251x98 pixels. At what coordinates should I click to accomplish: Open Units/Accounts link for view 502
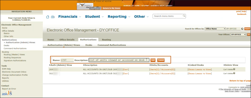tap(162, 73)
